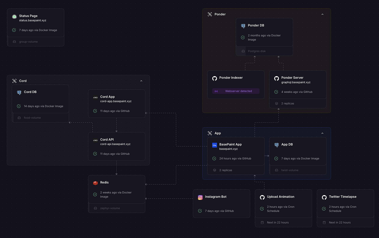Image resolution: width=379 pixels, height=238 pixels.
Task: Click the group-volume label
Action: (x=28, y=42)
